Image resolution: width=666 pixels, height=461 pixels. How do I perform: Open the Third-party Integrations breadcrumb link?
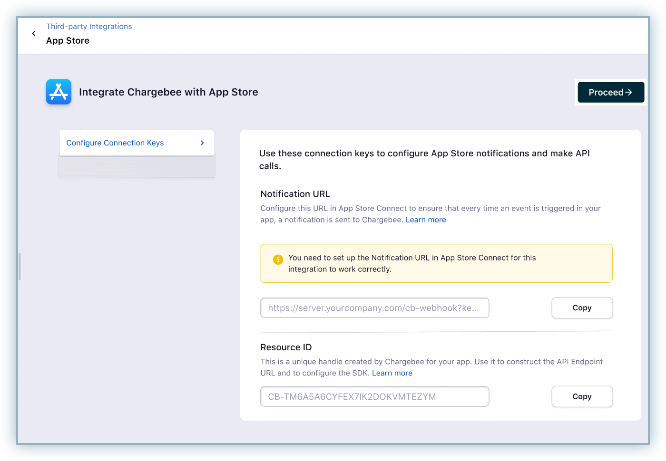[x=89, y=27]
